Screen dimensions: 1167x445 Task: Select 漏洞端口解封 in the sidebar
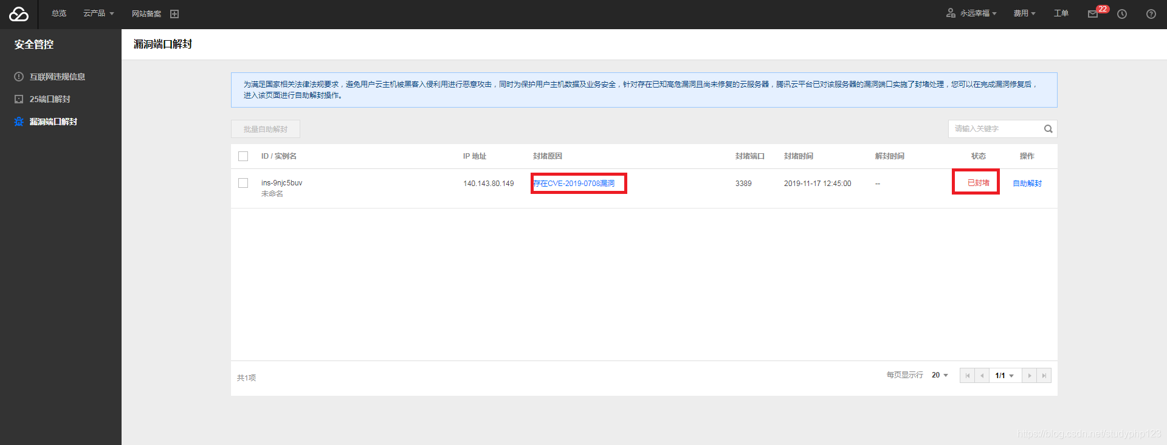click(53, 122)
